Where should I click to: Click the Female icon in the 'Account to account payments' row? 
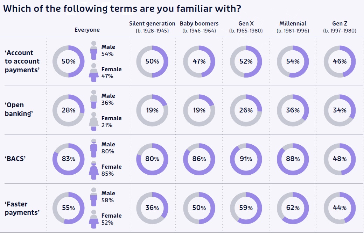point(93,73)
